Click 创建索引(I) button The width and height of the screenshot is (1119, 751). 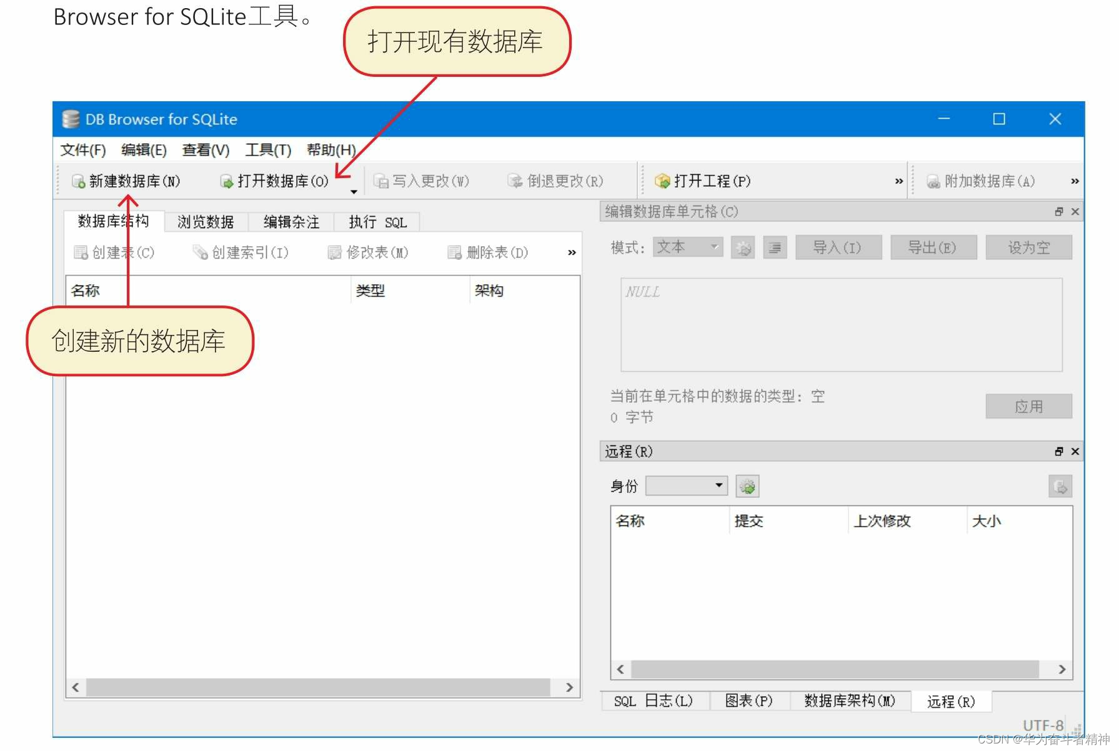pyautogui.click(x=241, y=252)
